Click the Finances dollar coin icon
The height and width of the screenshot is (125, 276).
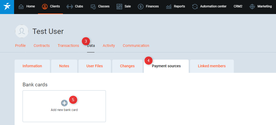click(141, 7)
